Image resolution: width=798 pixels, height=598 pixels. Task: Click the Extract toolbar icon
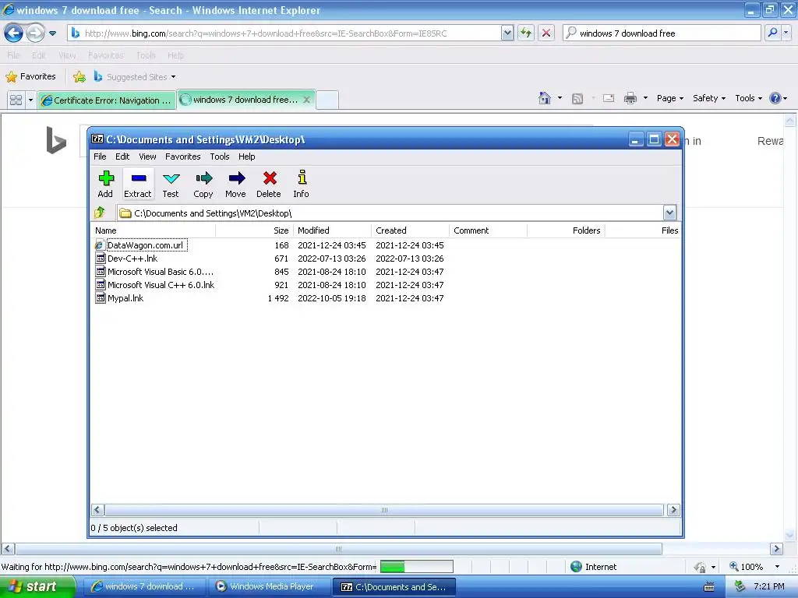coord(138,184)
